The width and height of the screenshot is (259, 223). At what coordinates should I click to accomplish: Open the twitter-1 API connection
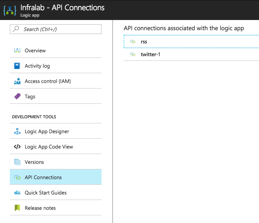click(191, 54)
